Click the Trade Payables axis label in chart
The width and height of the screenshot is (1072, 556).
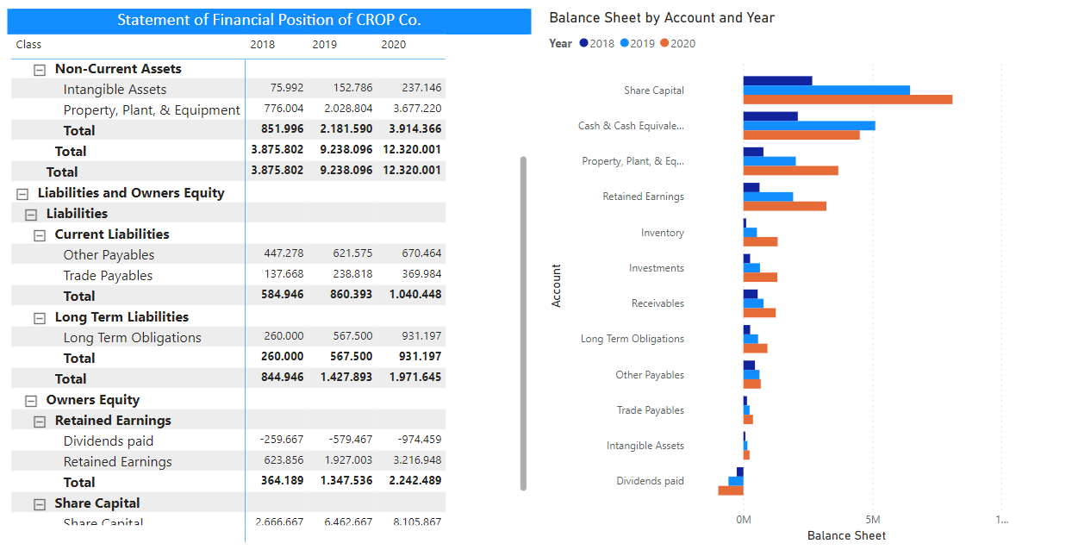[651, 410]
